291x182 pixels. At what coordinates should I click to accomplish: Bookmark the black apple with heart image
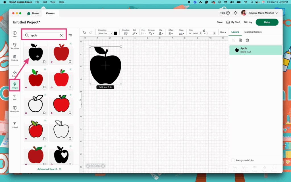click(x=70, y=164)
